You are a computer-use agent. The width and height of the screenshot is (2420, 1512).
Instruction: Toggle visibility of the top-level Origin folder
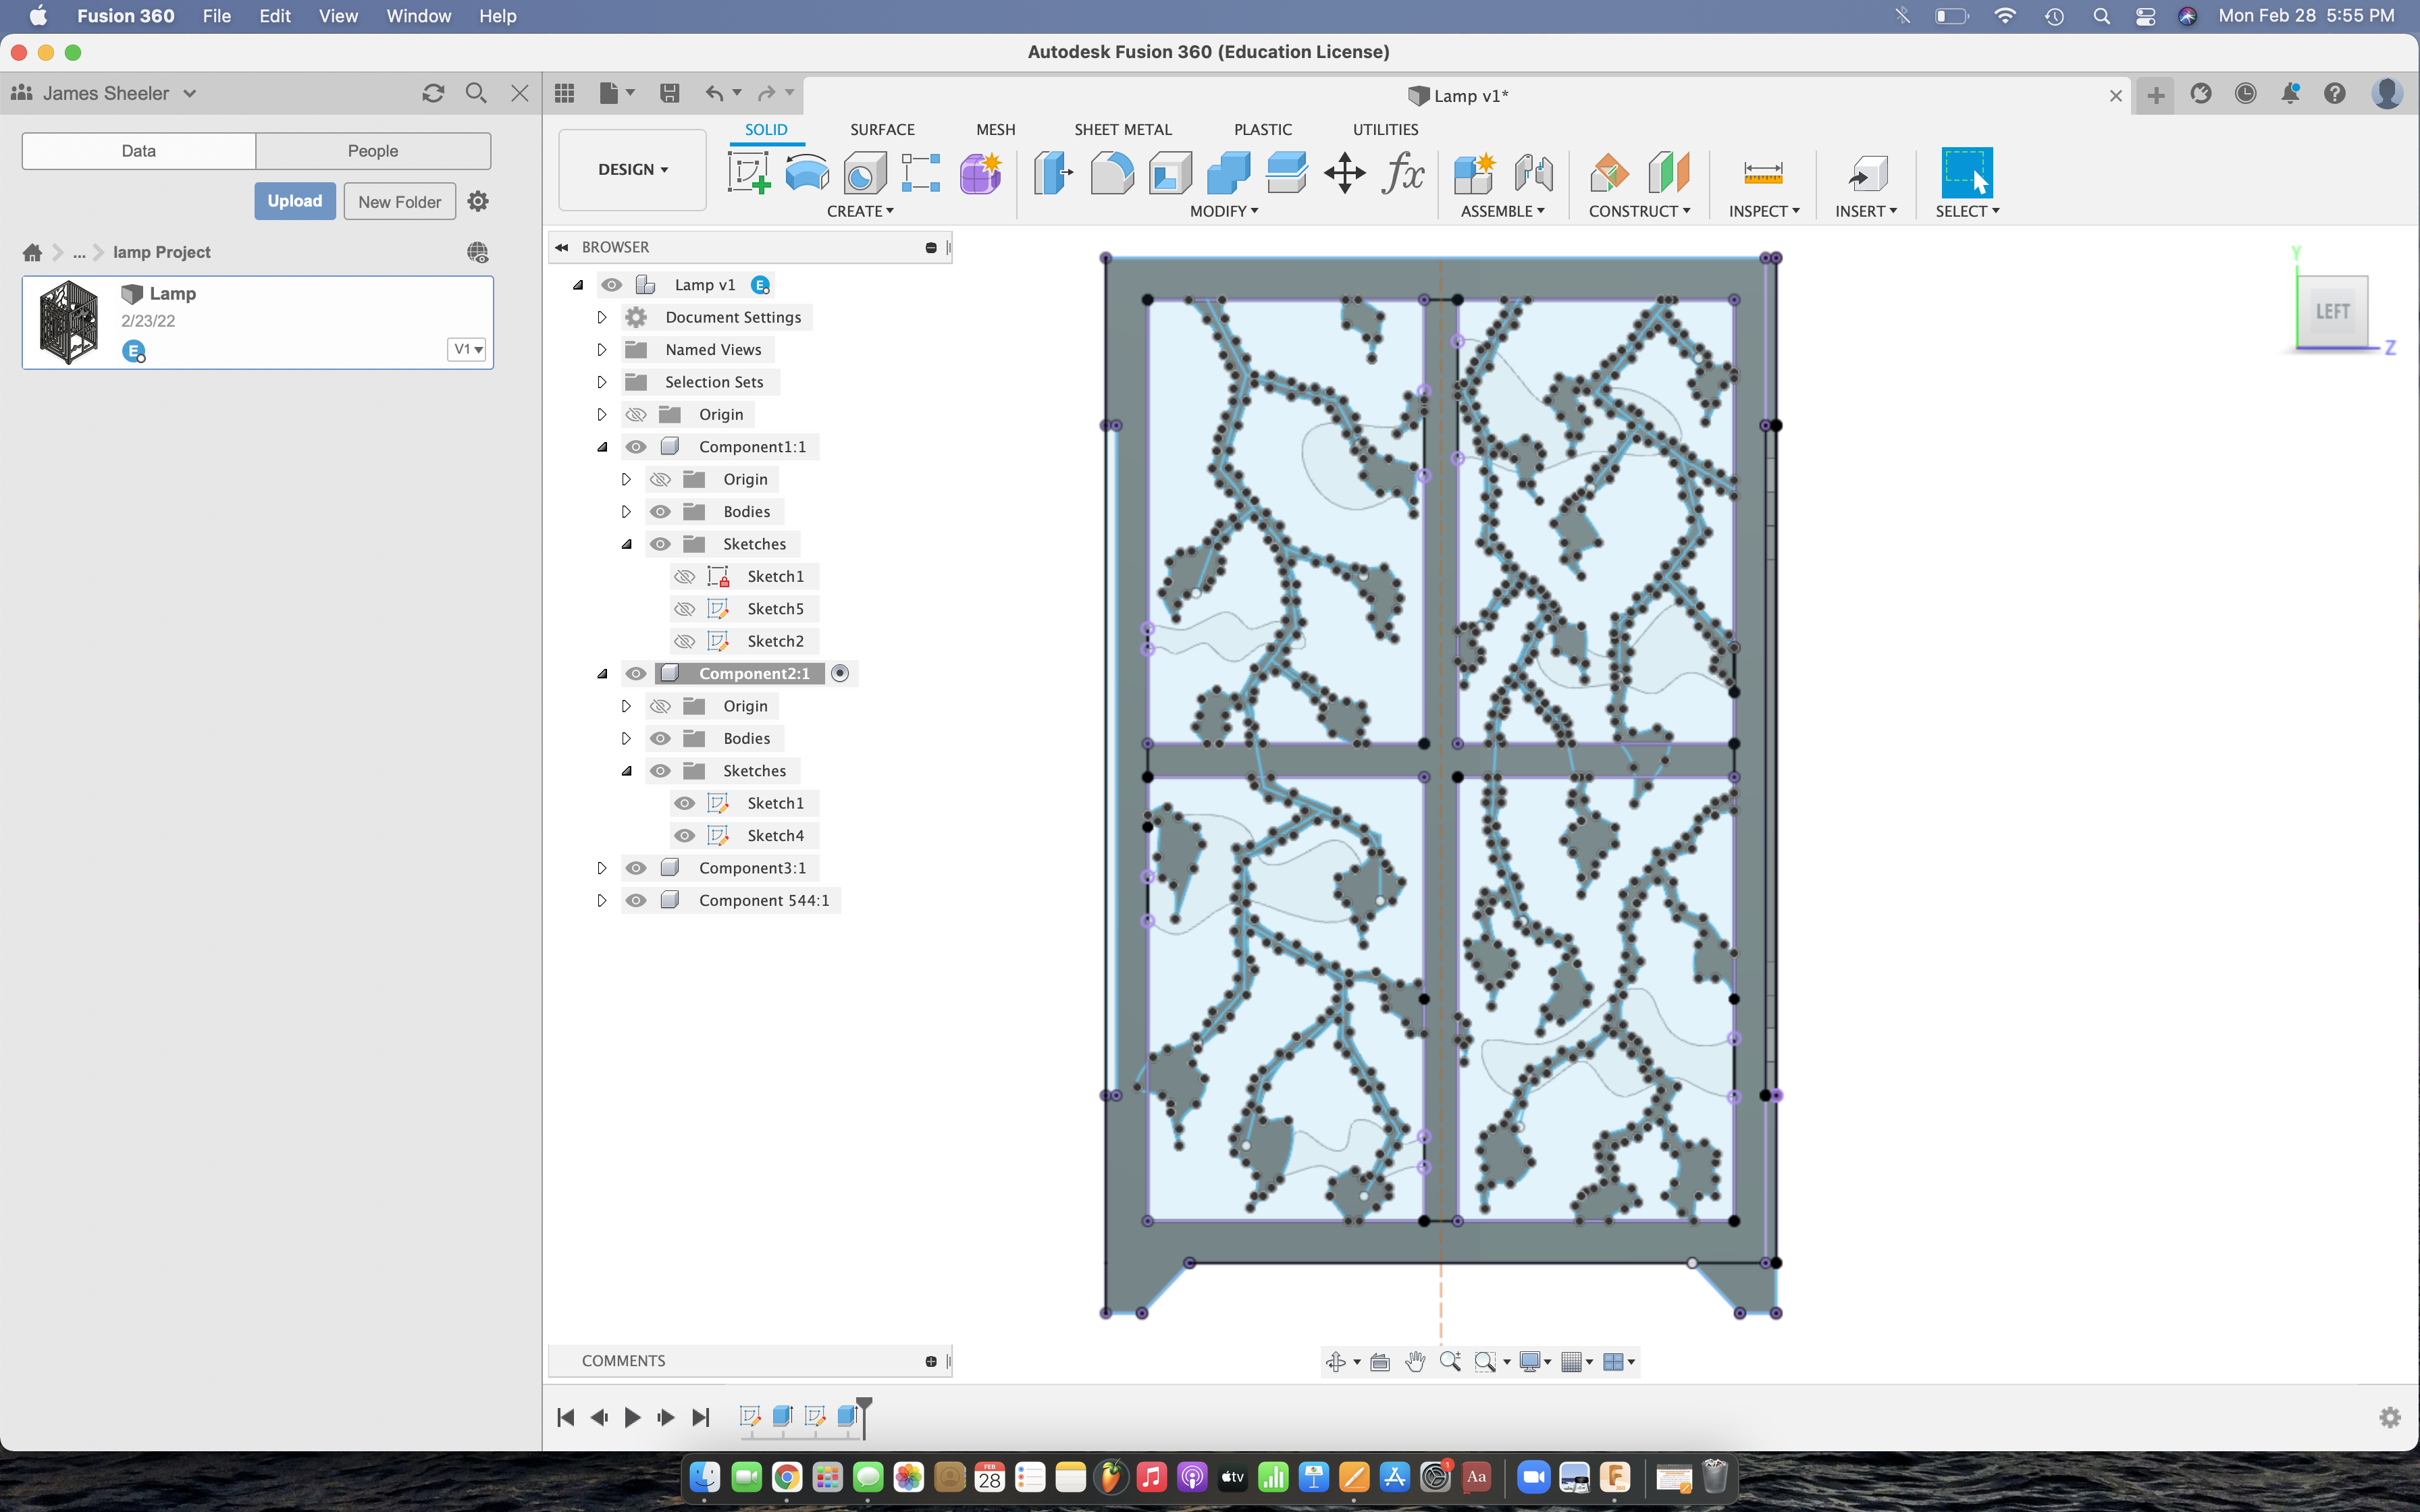tap(637, 414)
